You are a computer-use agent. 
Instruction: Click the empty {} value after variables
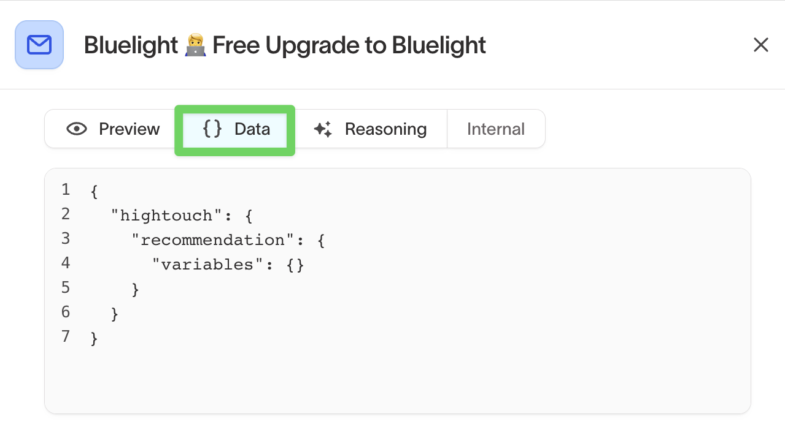click(x=295, y=265)
